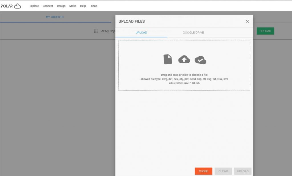Open the Make menu
The image size is (292, 176).
[73, 6]
